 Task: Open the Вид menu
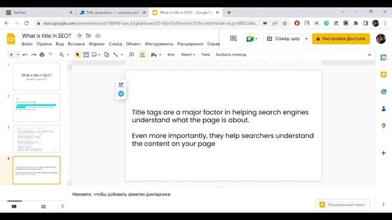(60, 44)
